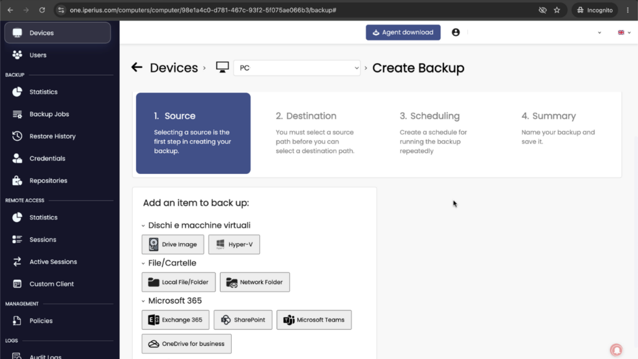Open the PC device dropdown
This screenshot has height=359, width=638.
pyautogui.click(x=297, y=67)
